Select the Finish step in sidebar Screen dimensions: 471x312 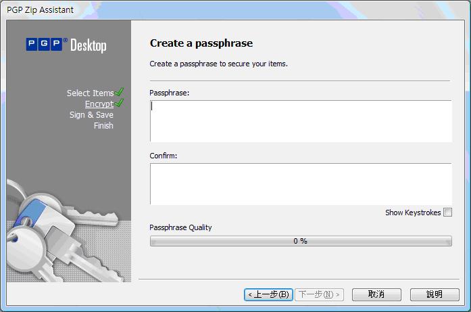[x=103, y=126]
